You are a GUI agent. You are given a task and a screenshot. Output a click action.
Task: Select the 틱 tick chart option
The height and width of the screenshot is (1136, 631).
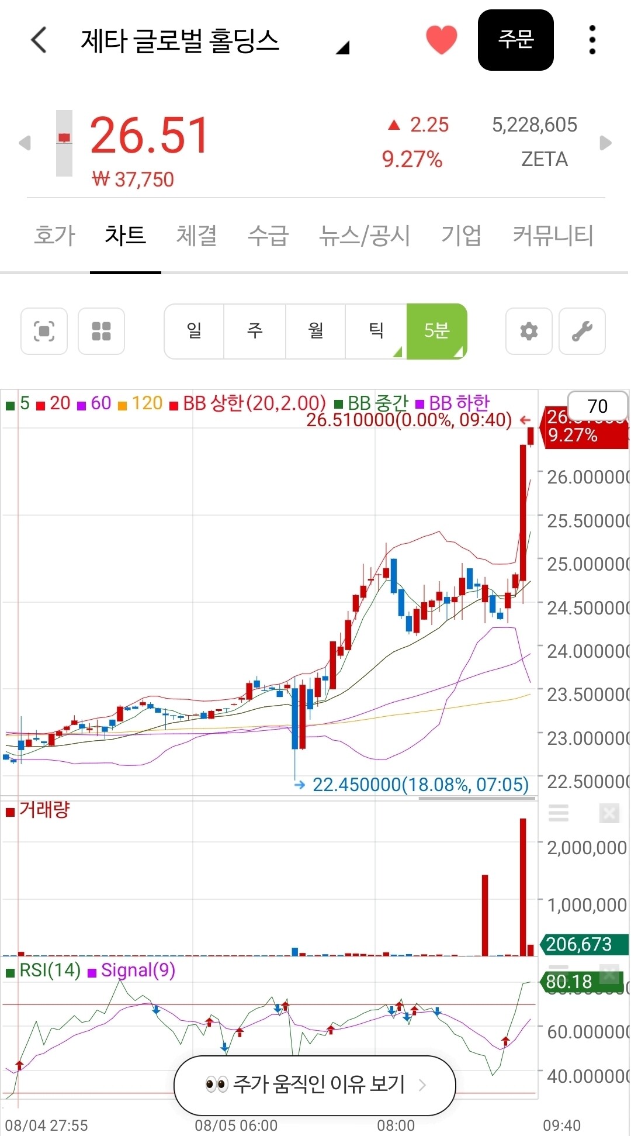click(x=376, y=331)
